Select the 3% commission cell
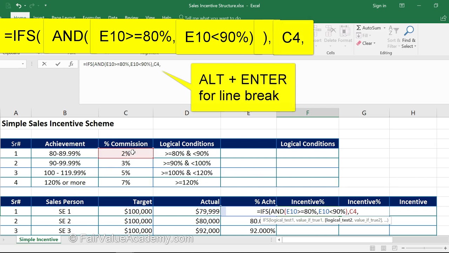449x253 pixels. tap(126, 163)
